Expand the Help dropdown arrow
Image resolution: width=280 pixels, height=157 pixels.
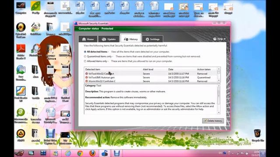click(224, 39)
